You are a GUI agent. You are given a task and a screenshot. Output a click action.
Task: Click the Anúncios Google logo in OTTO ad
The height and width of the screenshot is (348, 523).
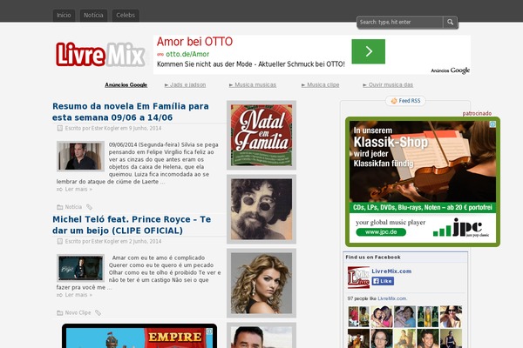pyautogui.click(x=451, y=70)
